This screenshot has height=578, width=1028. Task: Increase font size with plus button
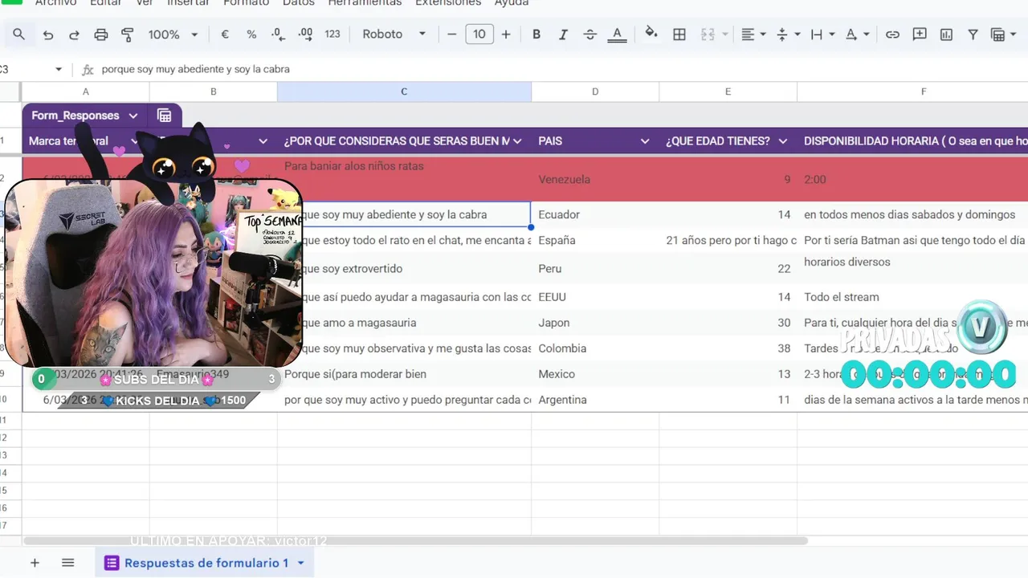[506, 35]
